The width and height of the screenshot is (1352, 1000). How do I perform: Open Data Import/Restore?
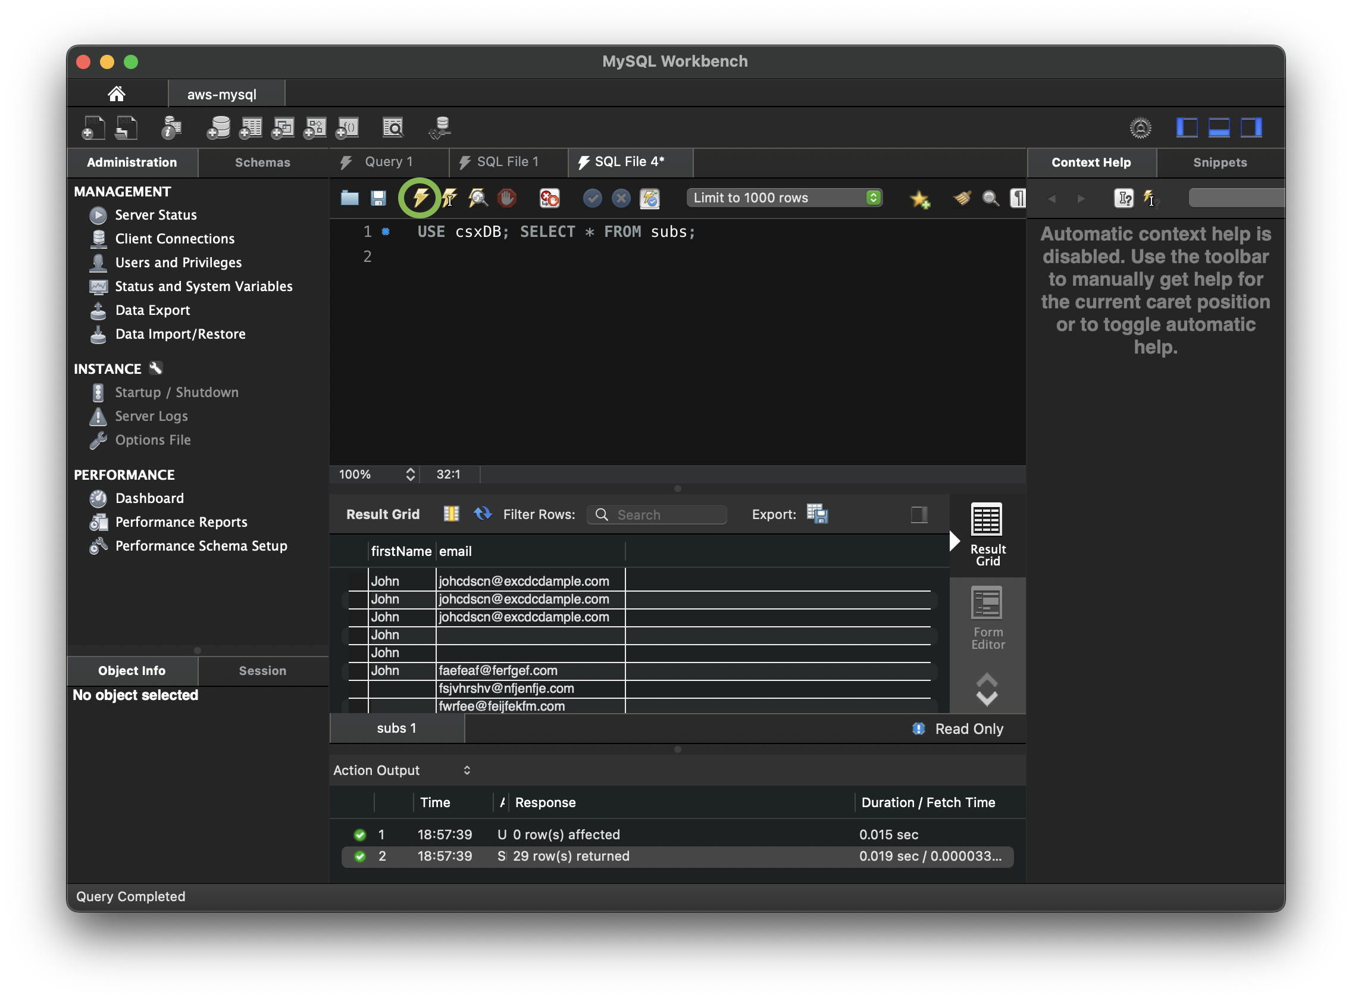click(180, 334)
